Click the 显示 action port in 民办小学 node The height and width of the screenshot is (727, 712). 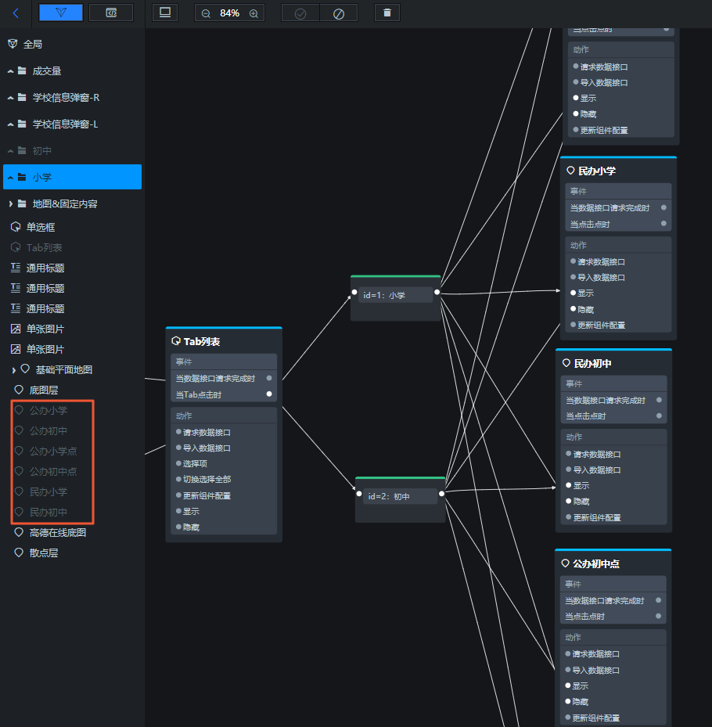574,293
